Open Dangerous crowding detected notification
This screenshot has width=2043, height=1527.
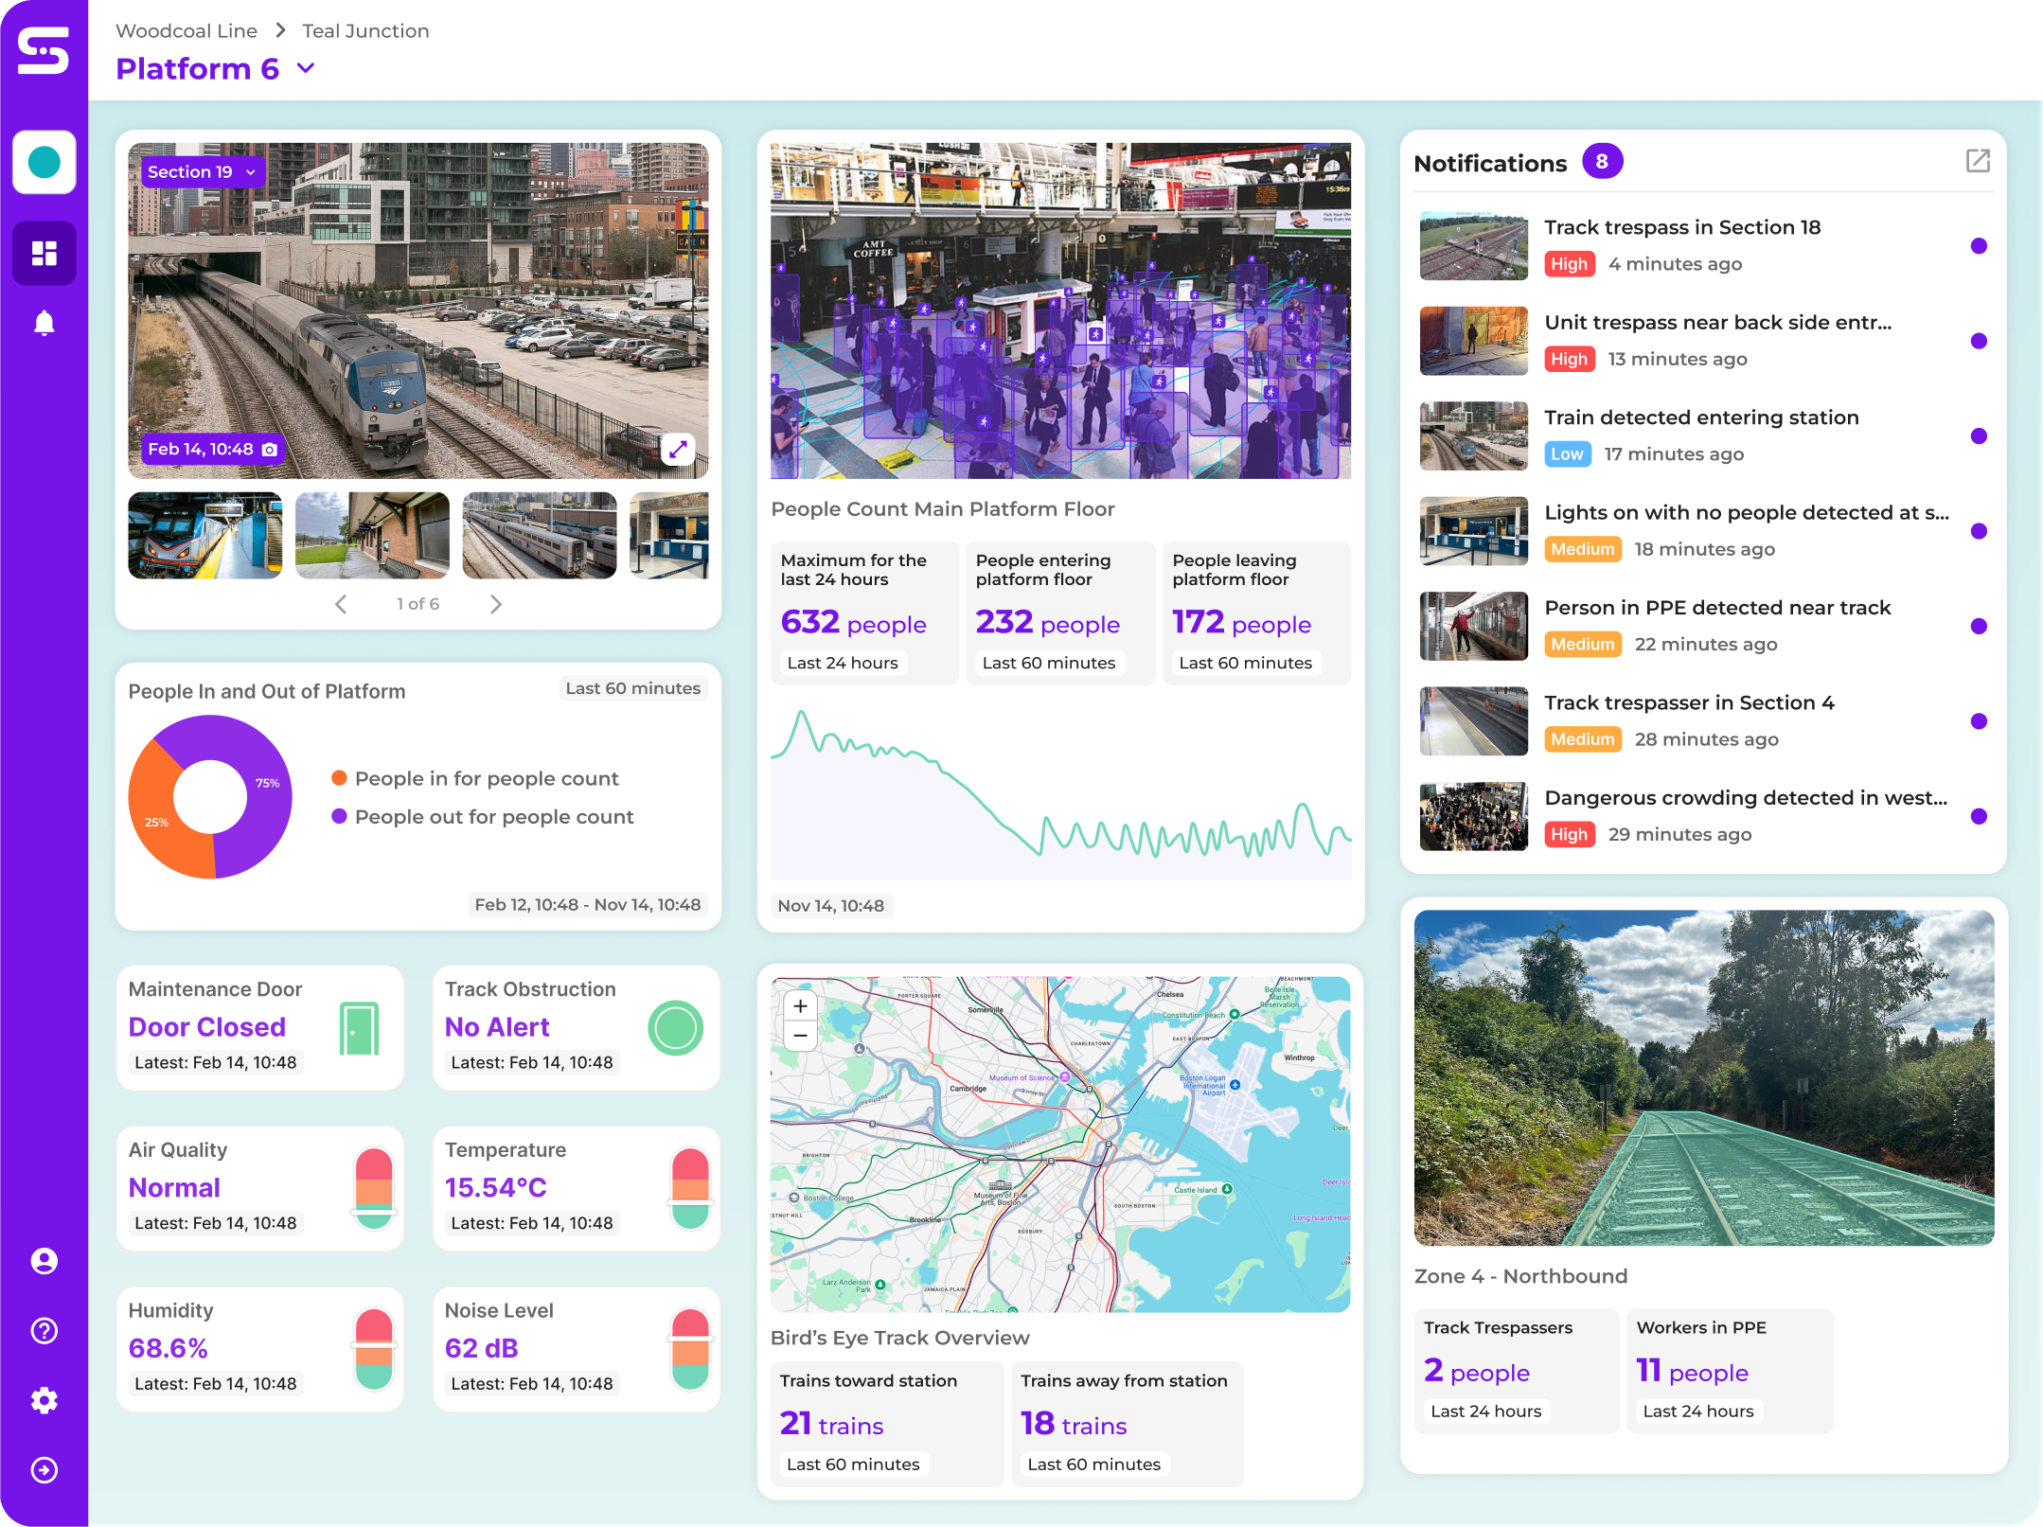(x=1745, y=798)
